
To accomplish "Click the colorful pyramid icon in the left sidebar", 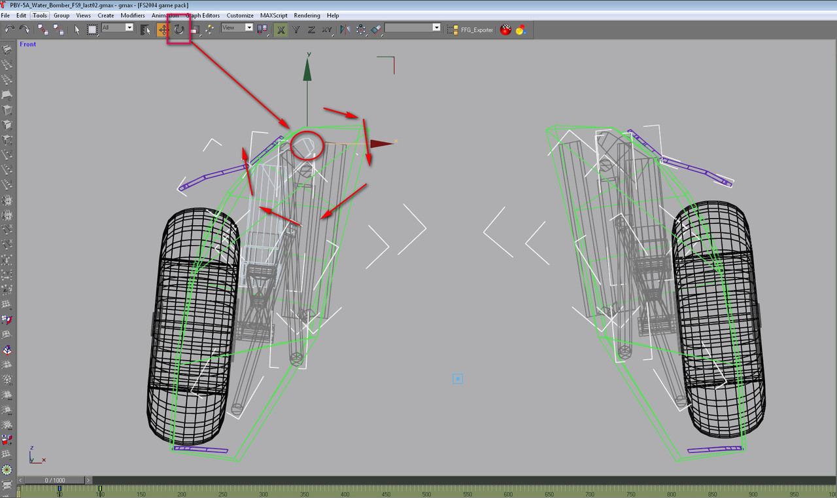I will tap(7, 351).
